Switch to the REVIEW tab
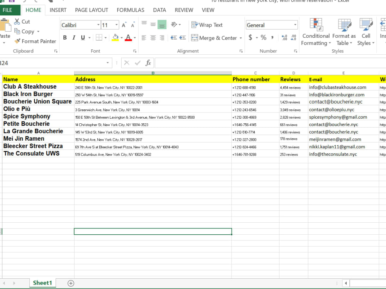 184,10
